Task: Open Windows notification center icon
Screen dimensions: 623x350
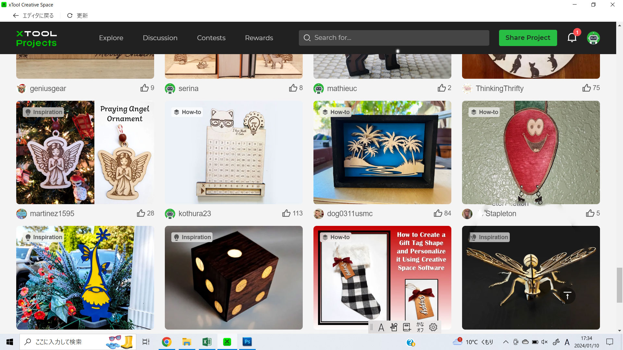Action: pos(610,342)
